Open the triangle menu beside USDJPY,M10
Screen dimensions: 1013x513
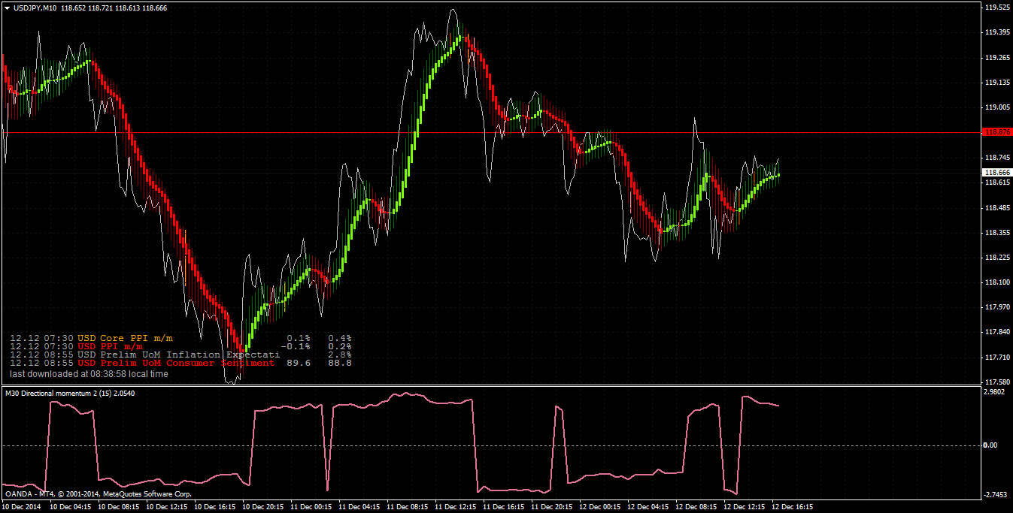(8, 8)
